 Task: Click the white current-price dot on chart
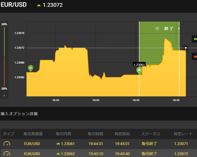pyautogui.click(x=186, y=48)
